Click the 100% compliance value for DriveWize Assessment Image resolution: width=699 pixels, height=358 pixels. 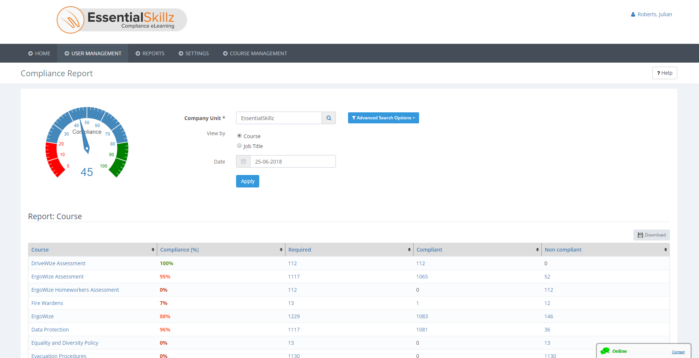point(166,263)
